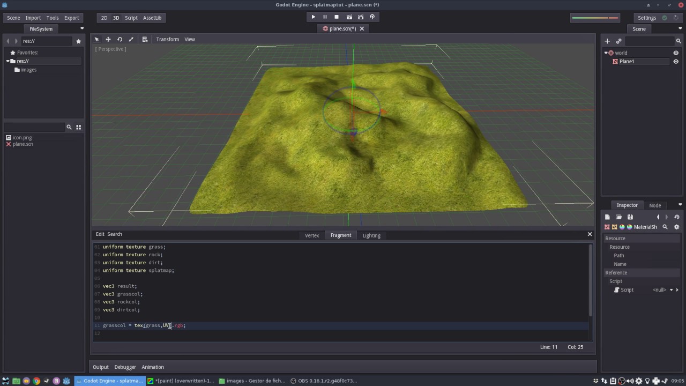
Task: Save the current resource in Inspector
Action: pos(630,217)
